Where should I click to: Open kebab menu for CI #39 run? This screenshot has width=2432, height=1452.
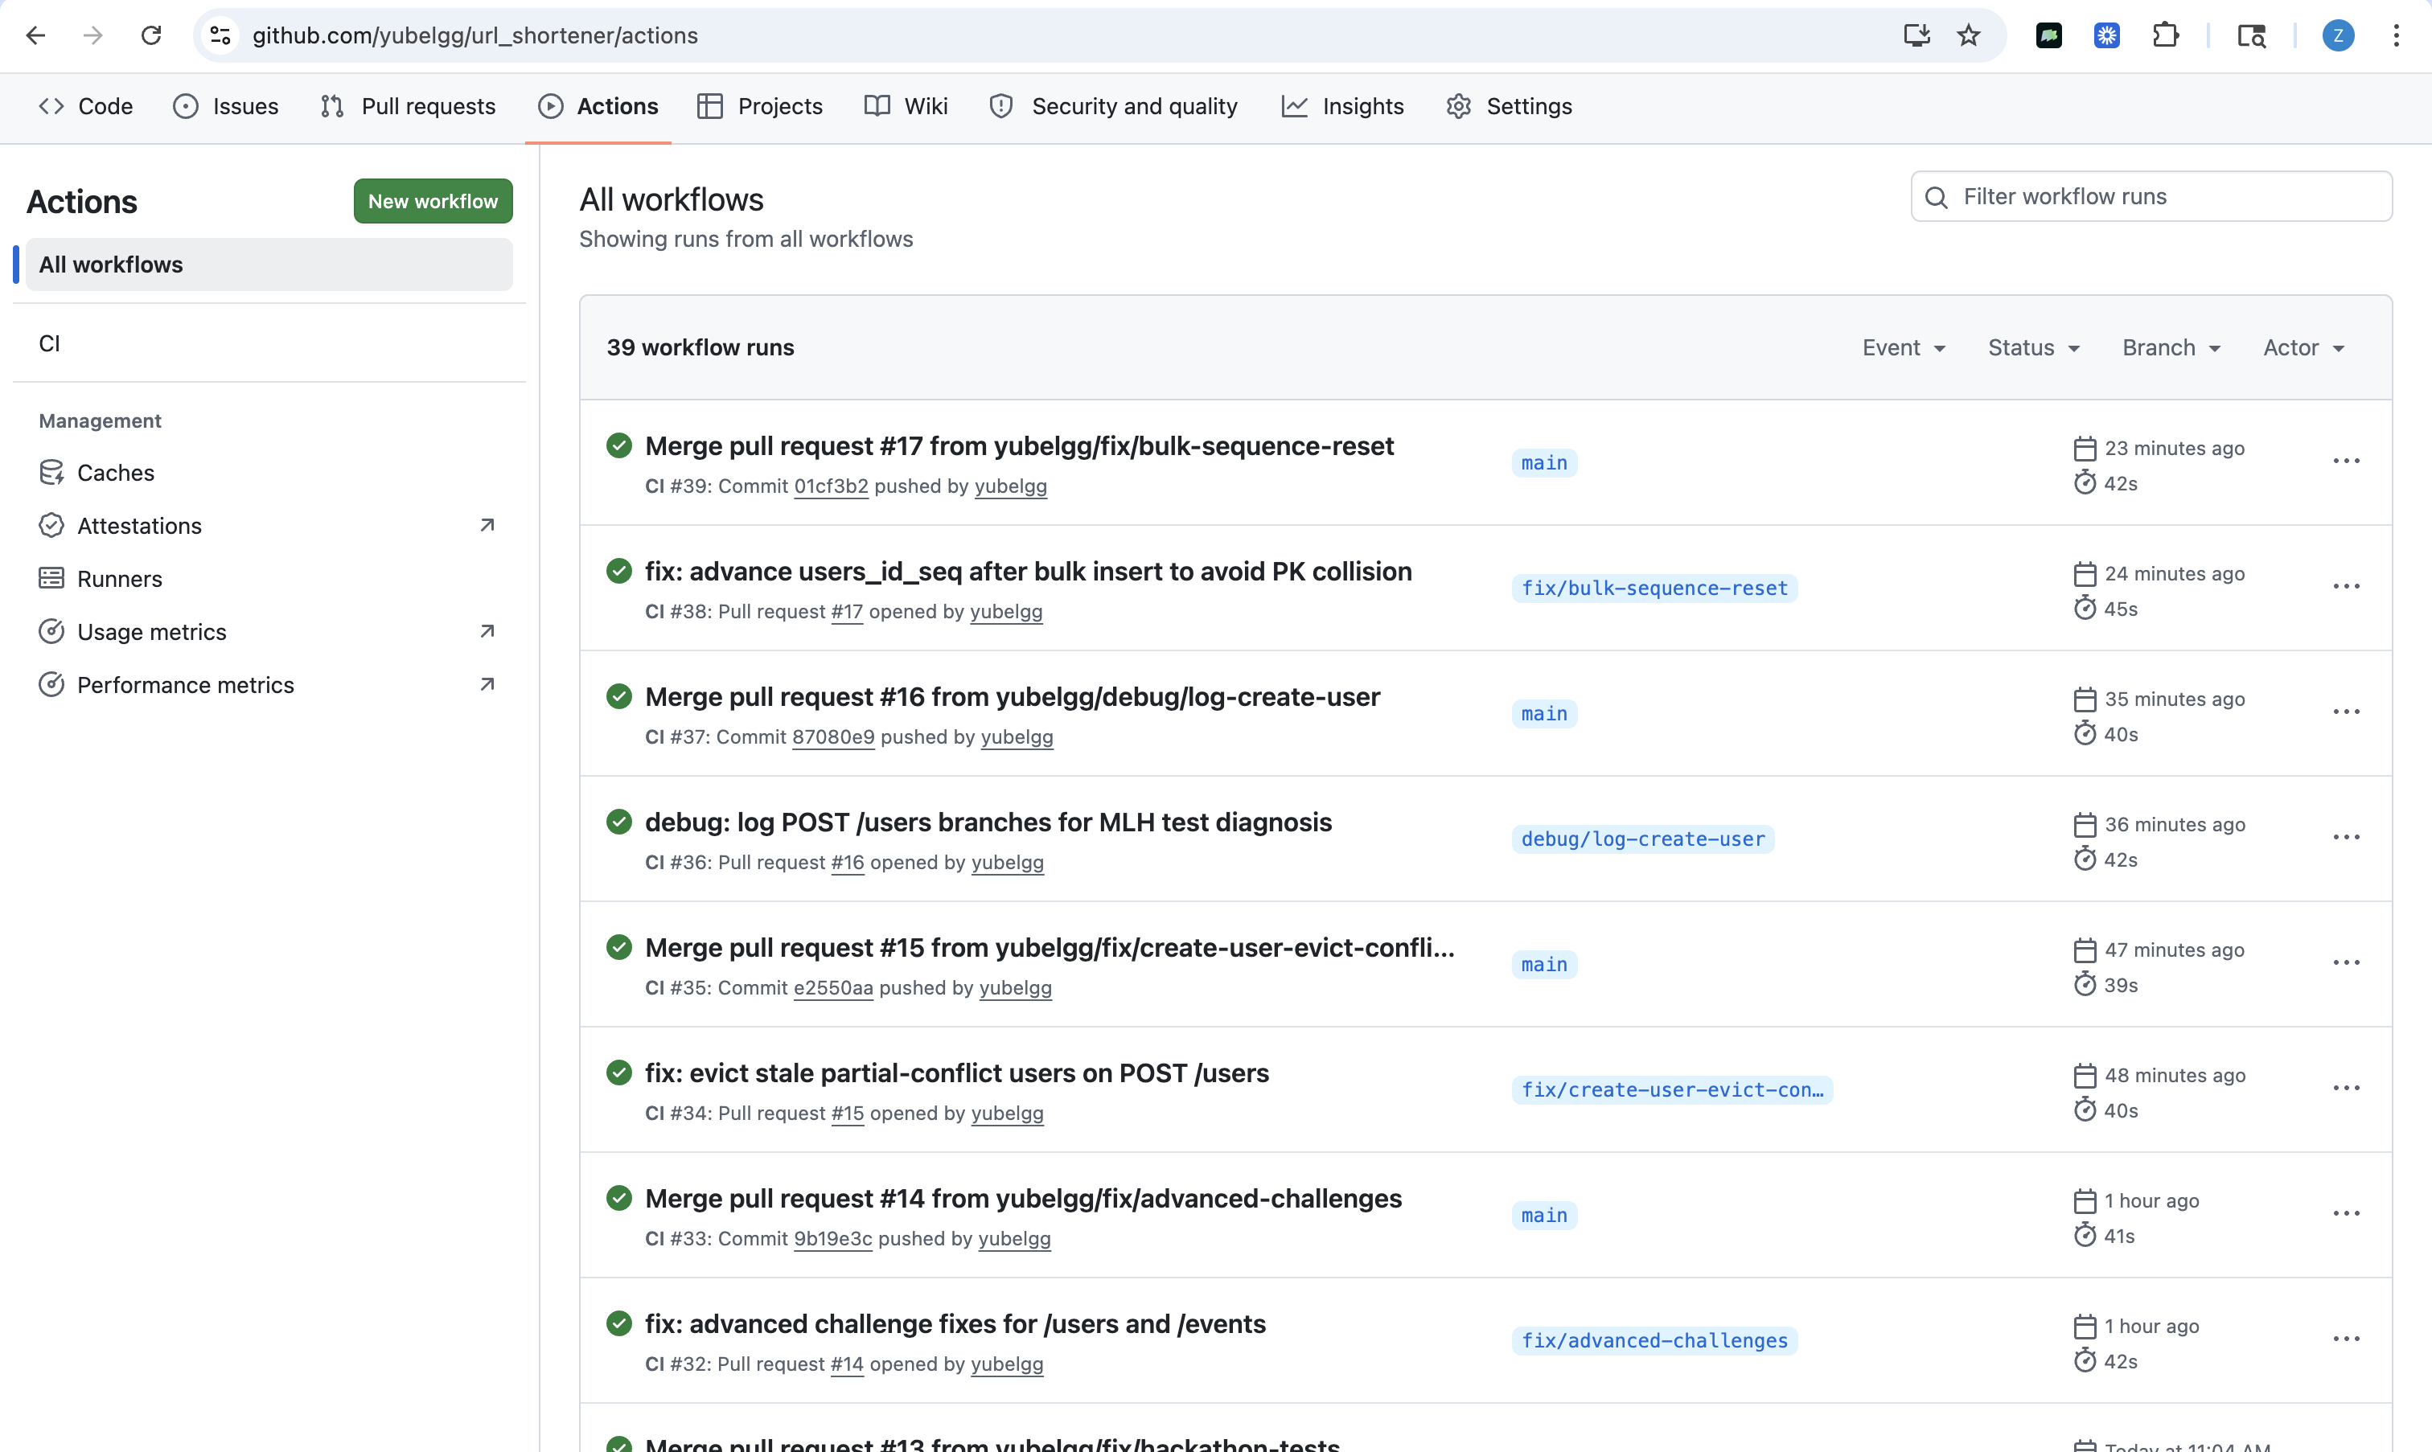pos(2346,461)
